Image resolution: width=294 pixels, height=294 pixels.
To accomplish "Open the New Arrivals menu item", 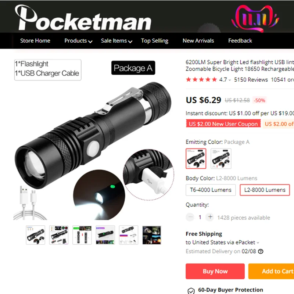I will [x=198, y=41].
